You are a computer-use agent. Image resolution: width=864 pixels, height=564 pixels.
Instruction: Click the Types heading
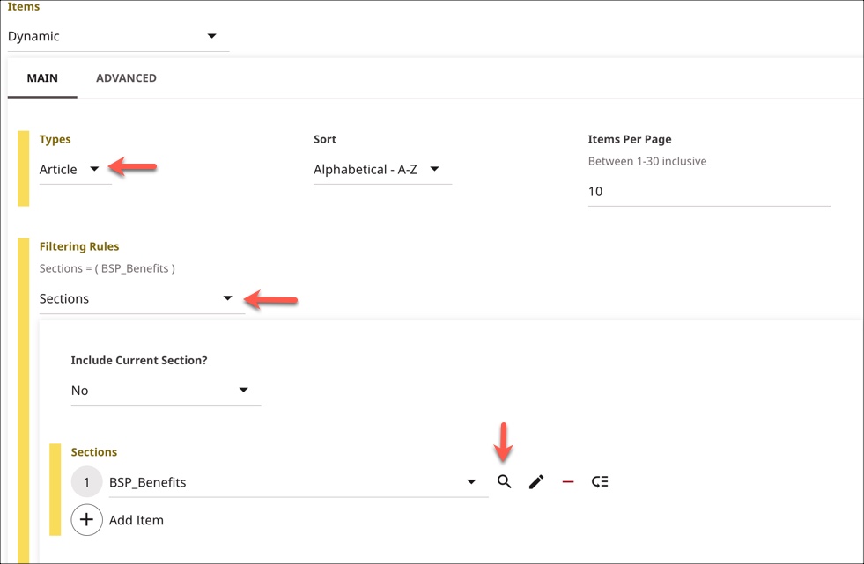[x=55, y=139]
